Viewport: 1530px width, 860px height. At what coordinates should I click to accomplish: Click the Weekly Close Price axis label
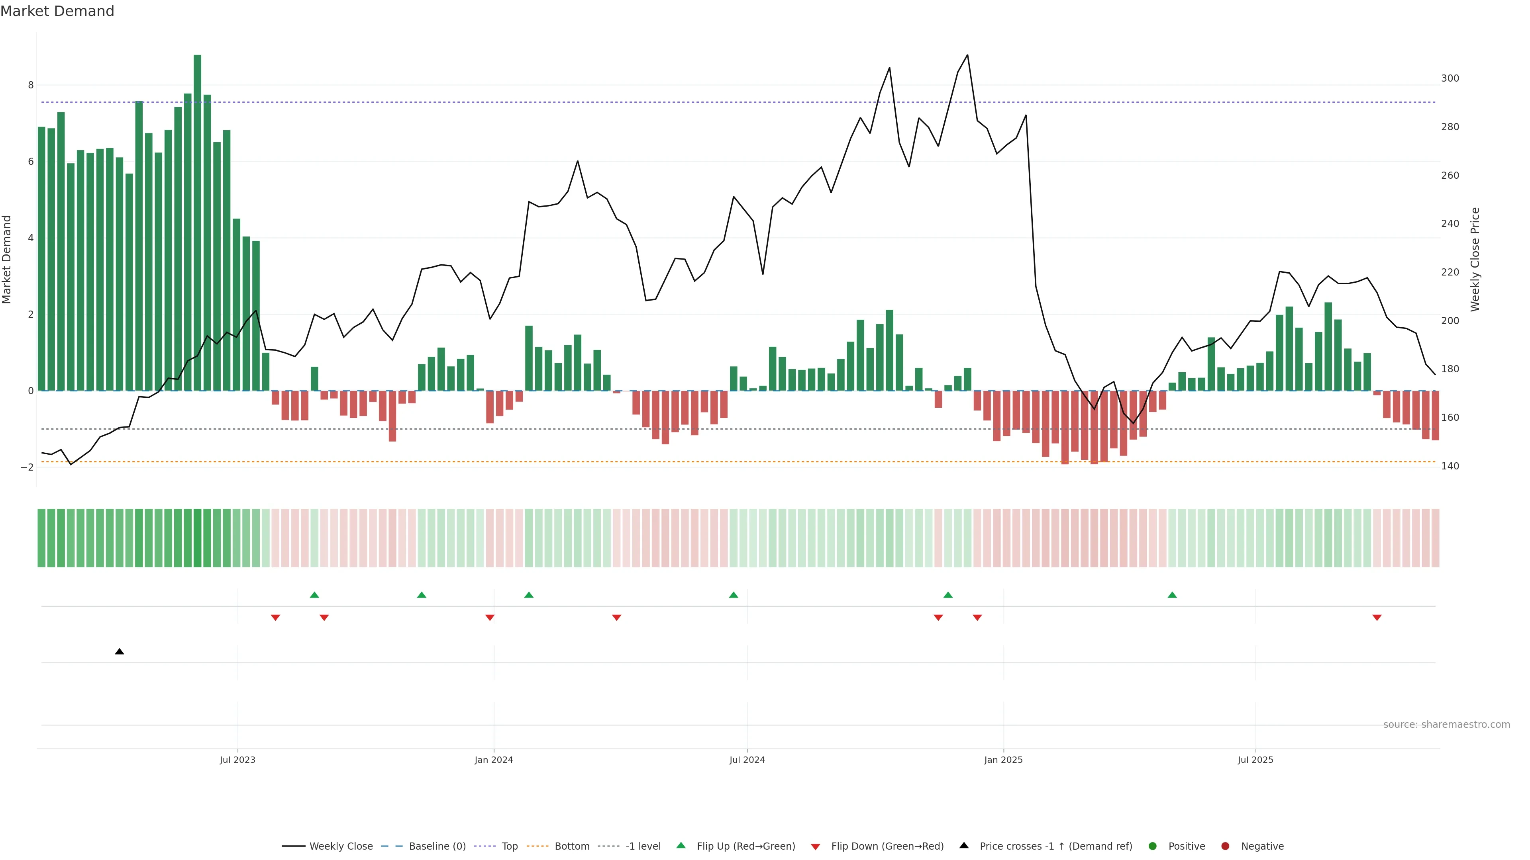[1475, 259]
